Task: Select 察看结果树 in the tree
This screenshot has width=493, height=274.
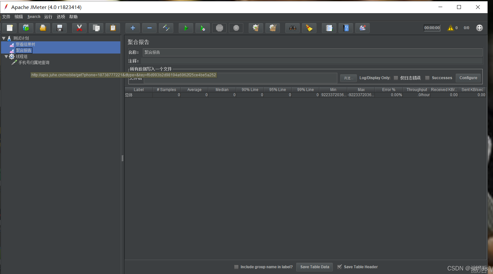Action: click(x=25, y=44)
